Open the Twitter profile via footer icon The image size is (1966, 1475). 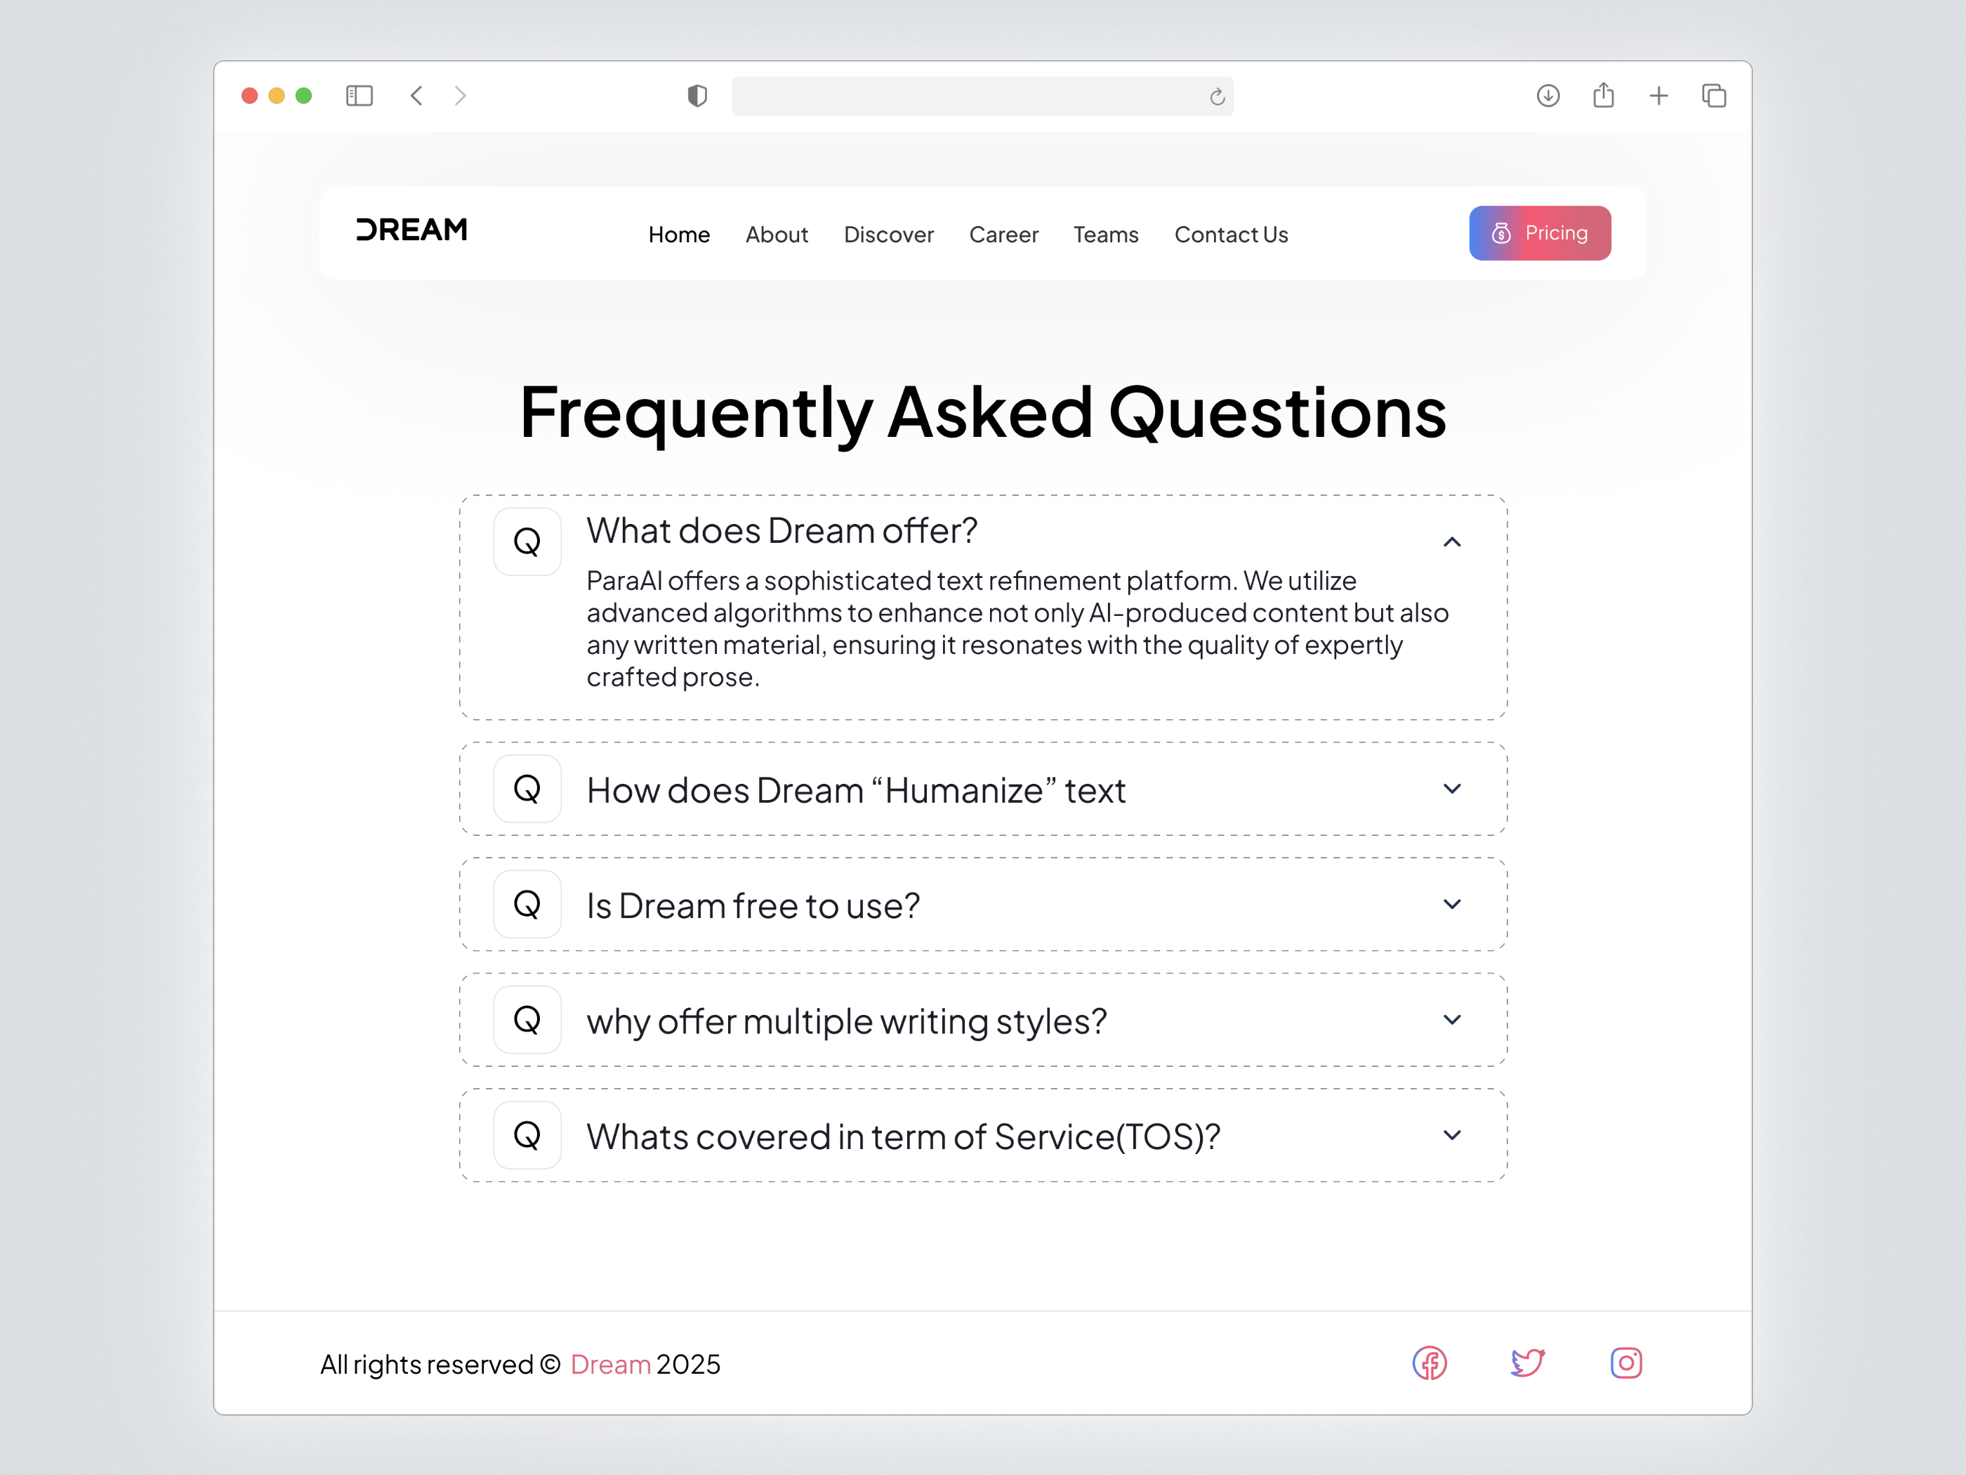(1529, 1362)
